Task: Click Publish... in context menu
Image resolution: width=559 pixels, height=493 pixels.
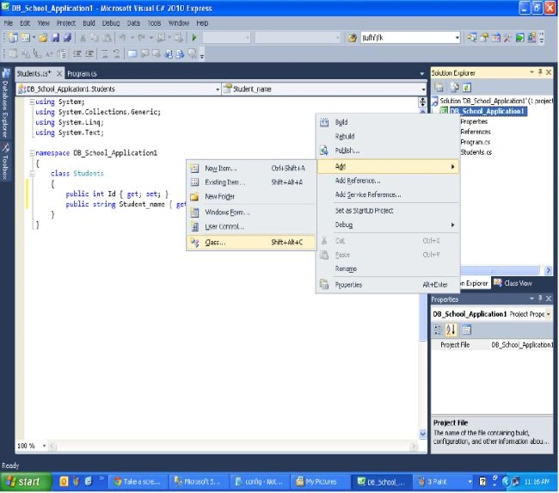Action: click(x=388, y=151)
